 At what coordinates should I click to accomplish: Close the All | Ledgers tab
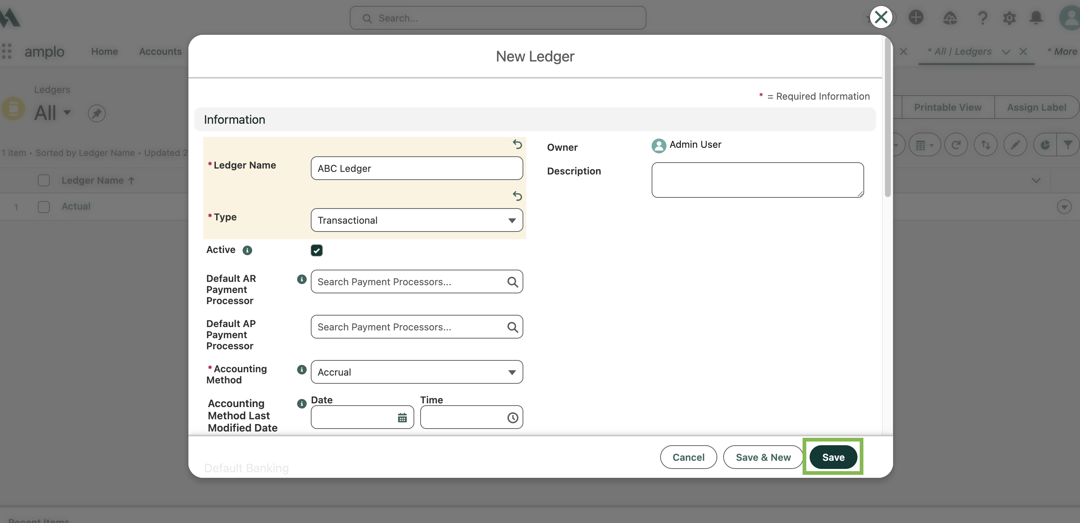click(x=1023, y=51)
